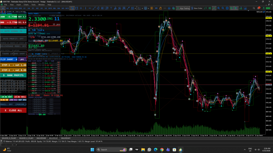Click the +0.01 SELL button
This screenshot has height=153, width=273.
[x=20, y=97]
